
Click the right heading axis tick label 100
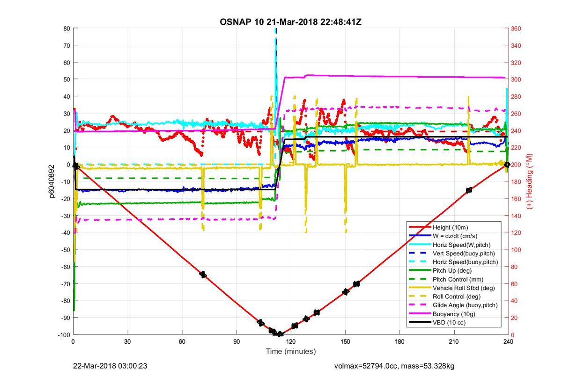click(517, 250)
